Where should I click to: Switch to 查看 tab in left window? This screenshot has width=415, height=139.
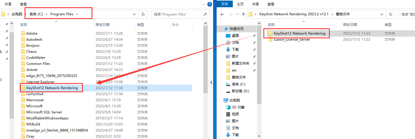click(23, 4)
